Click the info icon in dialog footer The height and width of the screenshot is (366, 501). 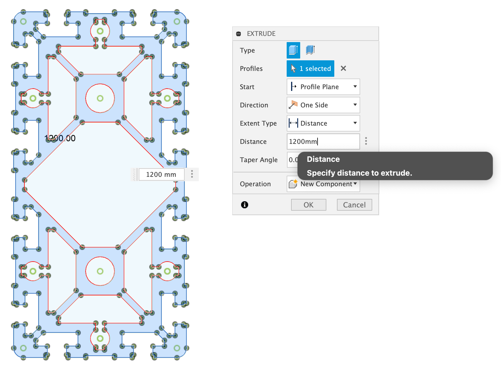click(245, 205)
